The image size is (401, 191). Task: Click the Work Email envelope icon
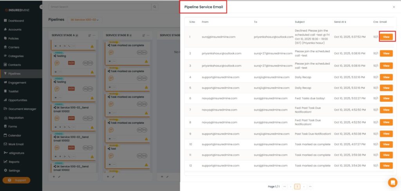tap(5, 144)
